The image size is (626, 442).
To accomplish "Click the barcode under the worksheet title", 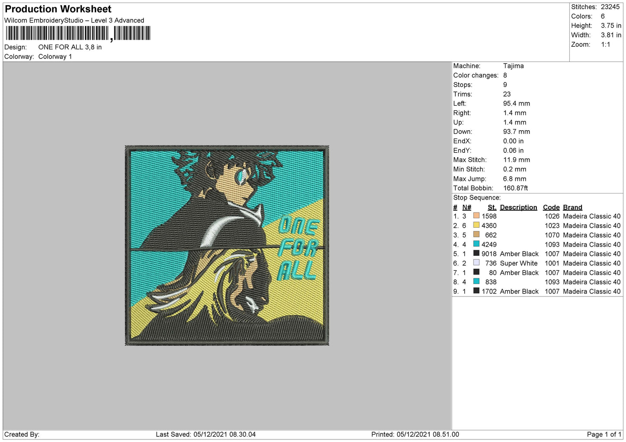I will click(78, 33).
